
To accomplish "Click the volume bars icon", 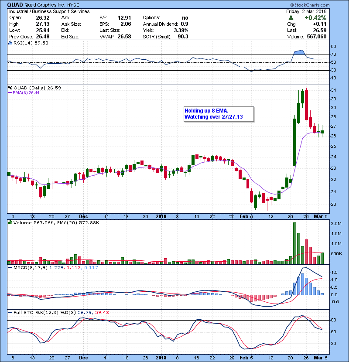I will click(10, 222).
